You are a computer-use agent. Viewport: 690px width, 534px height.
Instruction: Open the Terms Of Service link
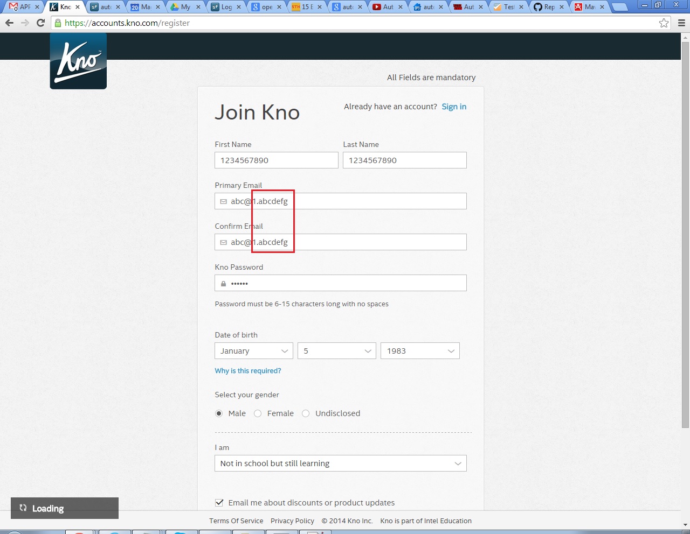[236, 521]
